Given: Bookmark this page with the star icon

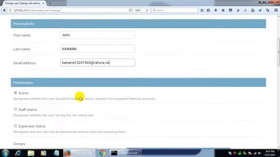Looking at the screenshot, I should pos(202,10).
